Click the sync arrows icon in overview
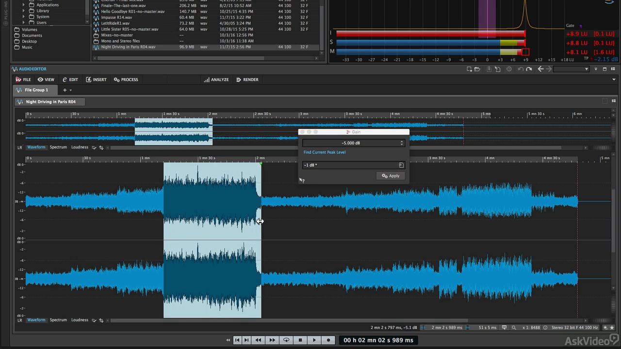The width and height of the screenshot is (621, 349). coord(101,147)
